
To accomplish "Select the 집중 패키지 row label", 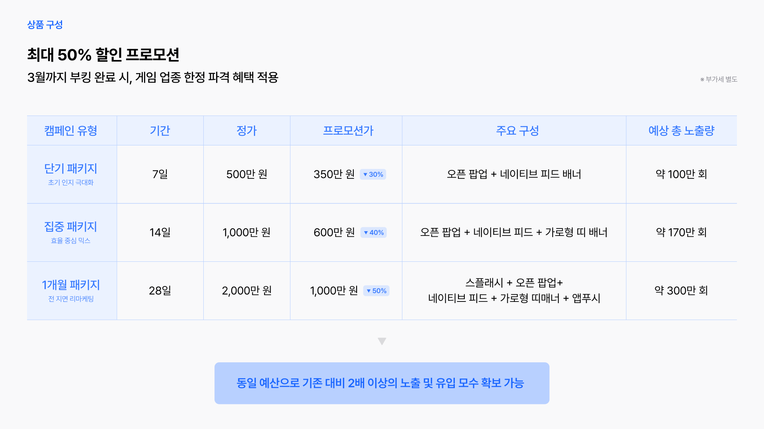I will [71, 227].
